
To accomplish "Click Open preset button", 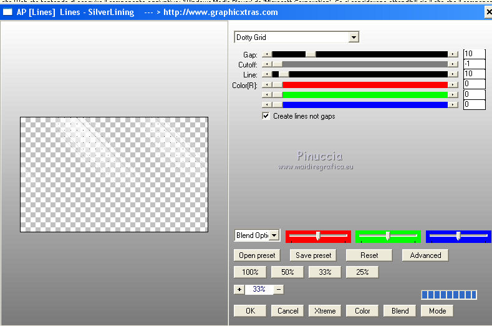I will (x=257, y=255).
